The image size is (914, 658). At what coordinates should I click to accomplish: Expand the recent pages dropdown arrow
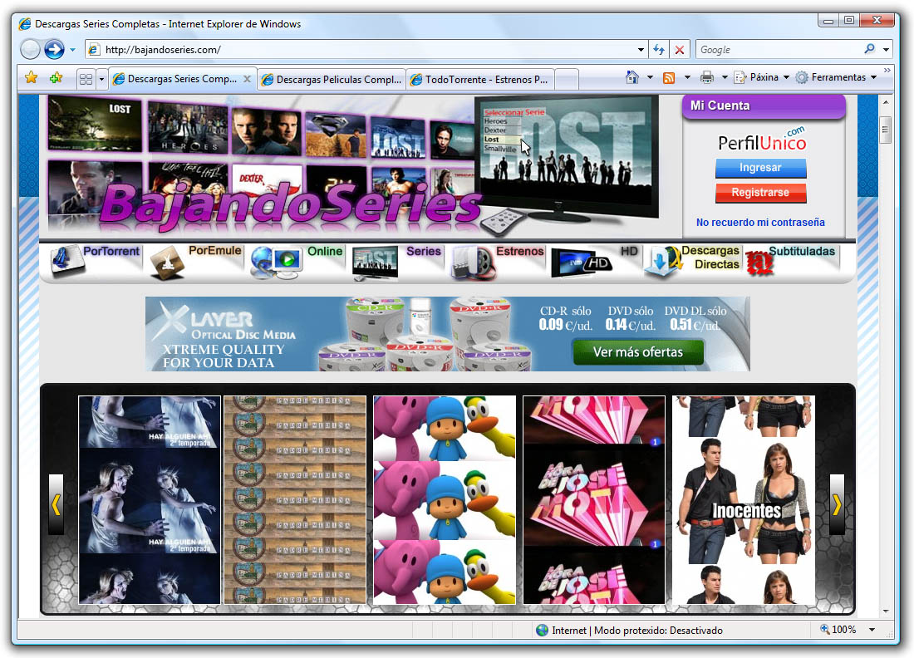point(73,50)
